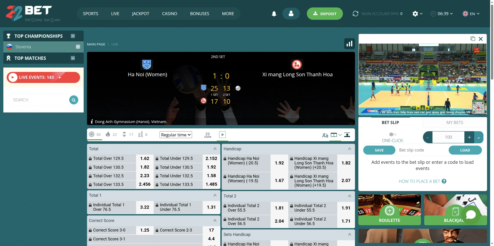Switch to the My Bets tab

point(455,123)
